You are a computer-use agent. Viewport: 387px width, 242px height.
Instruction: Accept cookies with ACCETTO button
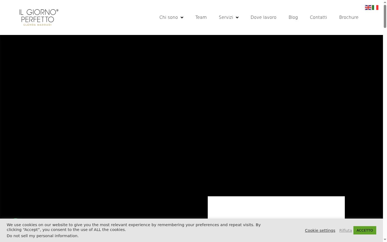click(x=365, y=230)
